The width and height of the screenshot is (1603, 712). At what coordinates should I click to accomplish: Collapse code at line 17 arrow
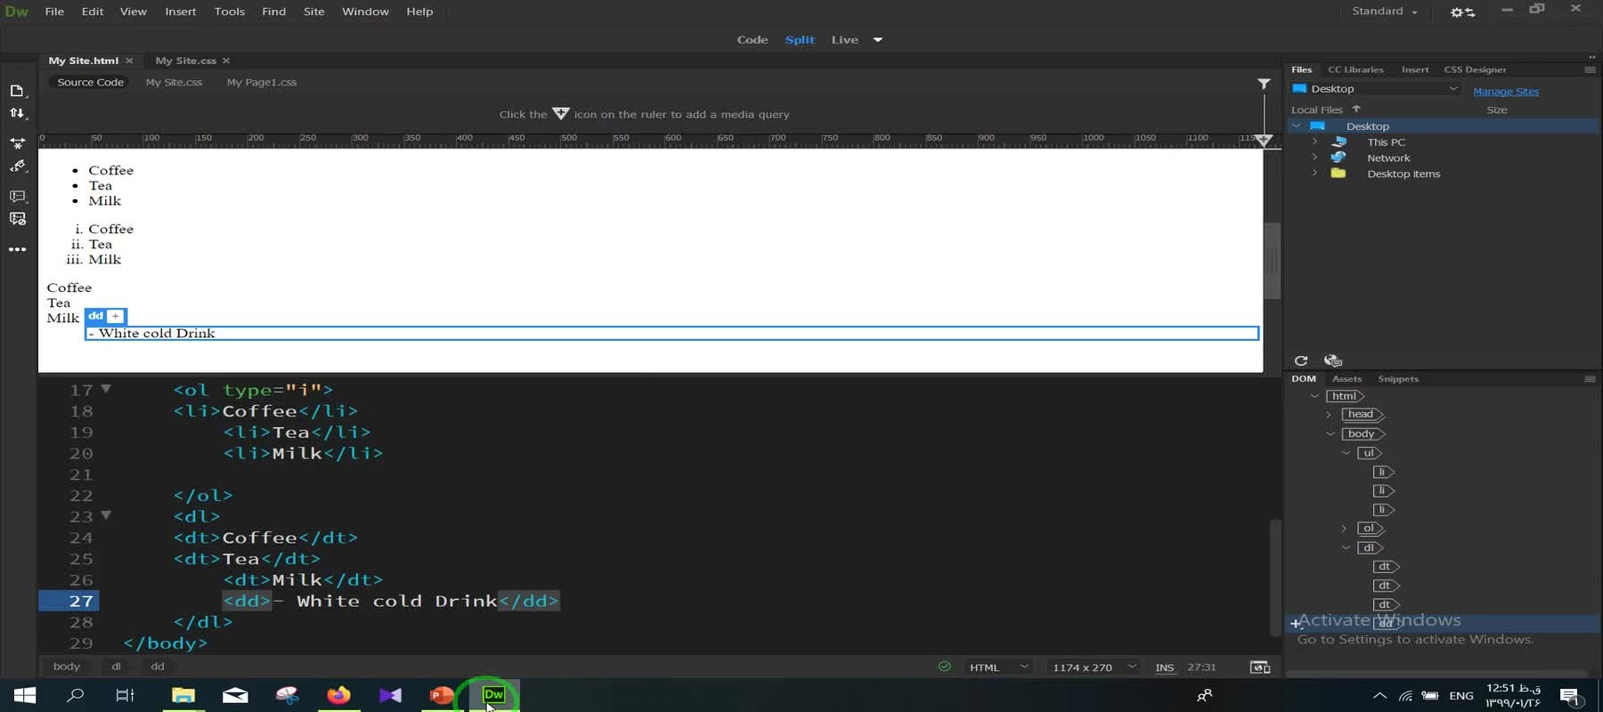(x=106, y=389)
